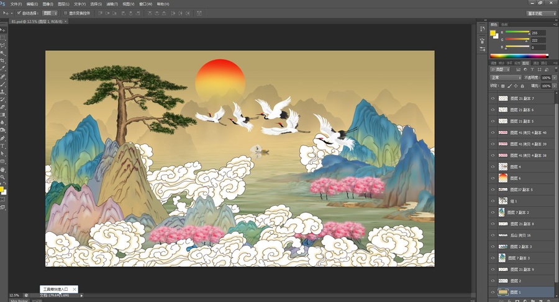Select the Zoom tool

(3, 177)
